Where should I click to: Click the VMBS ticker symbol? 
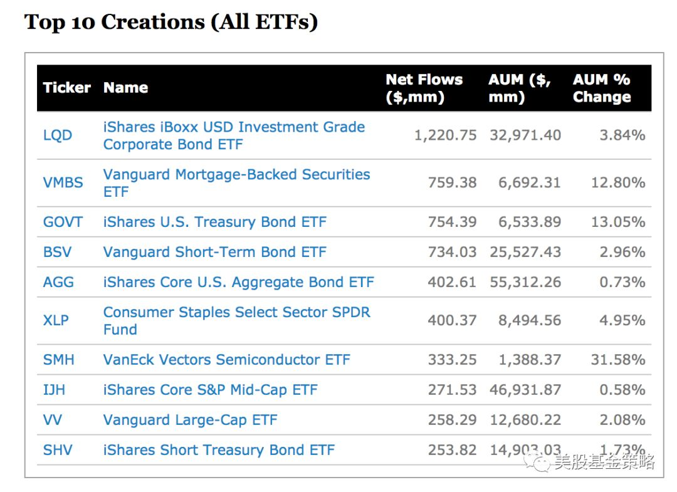63,183
